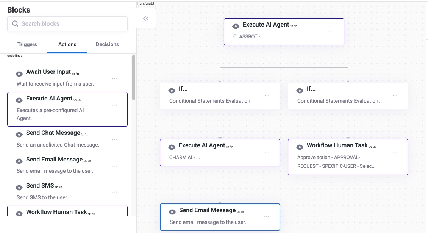Select the Await User Input block title
Screen dimensions: 428x233
pyautogui.click(x=48, y=72)
